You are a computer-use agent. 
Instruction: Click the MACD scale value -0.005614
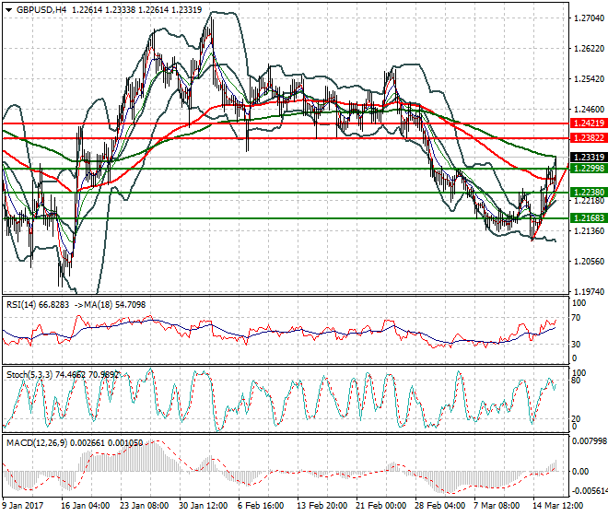pos(590,491)
